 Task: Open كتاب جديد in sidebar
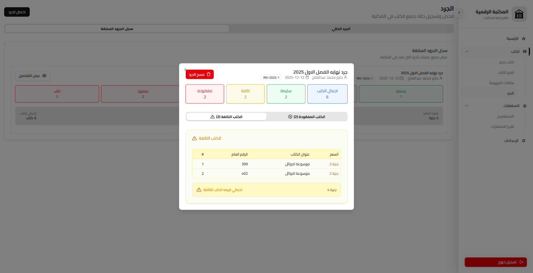point(506,62)
